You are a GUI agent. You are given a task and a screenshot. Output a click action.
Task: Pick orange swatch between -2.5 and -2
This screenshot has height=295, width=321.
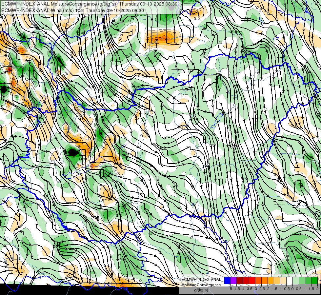(x=265, y=281)
